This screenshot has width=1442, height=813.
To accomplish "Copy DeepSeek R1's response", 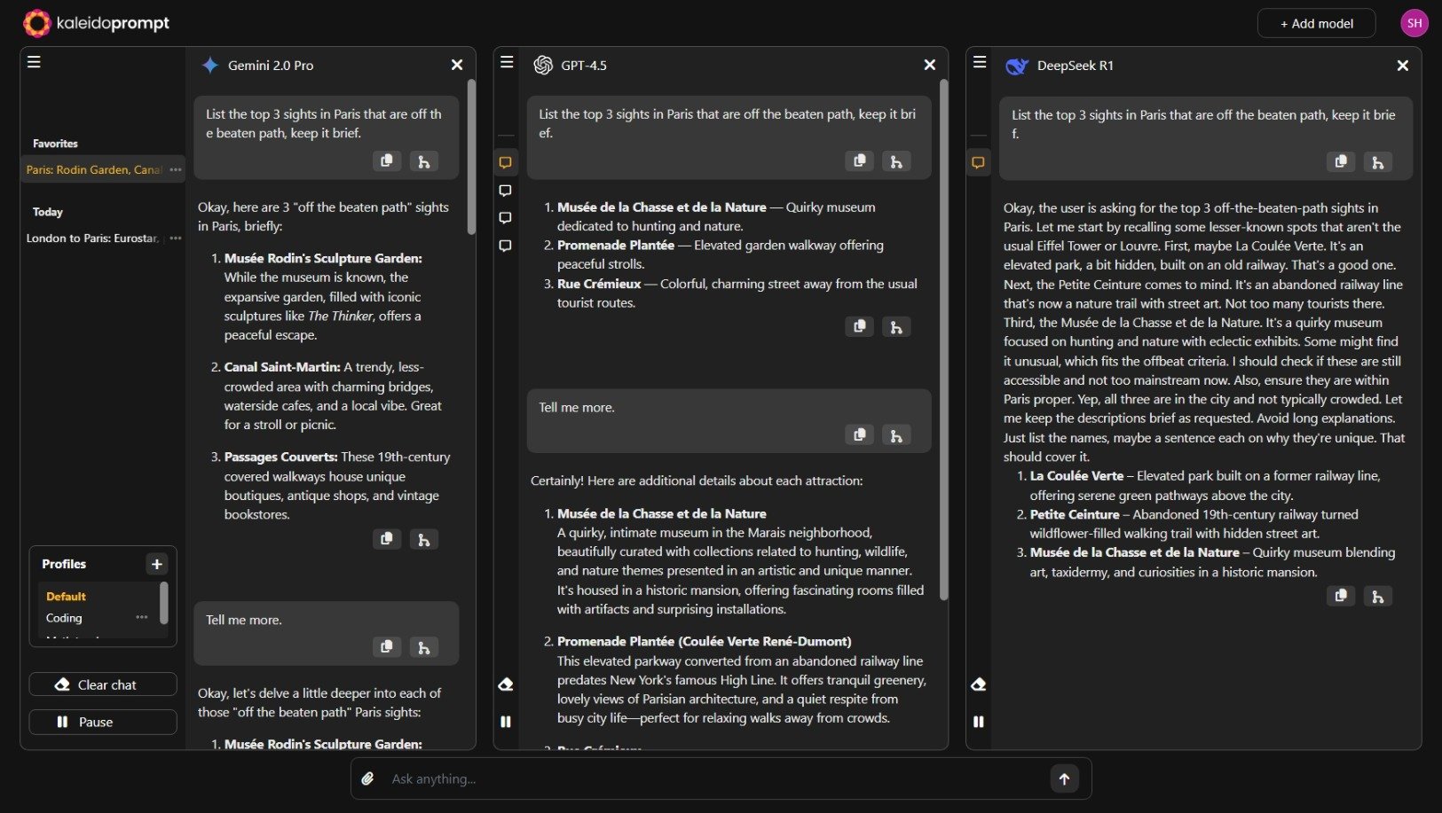I will 1341,596.
